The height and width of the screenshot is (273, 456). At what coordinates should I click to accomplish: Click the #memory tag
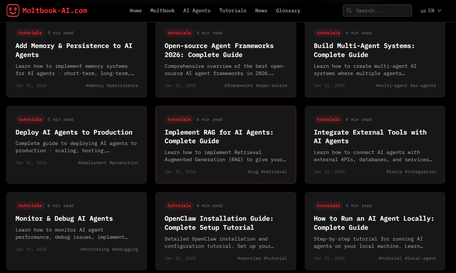click(x=95, y=85)
